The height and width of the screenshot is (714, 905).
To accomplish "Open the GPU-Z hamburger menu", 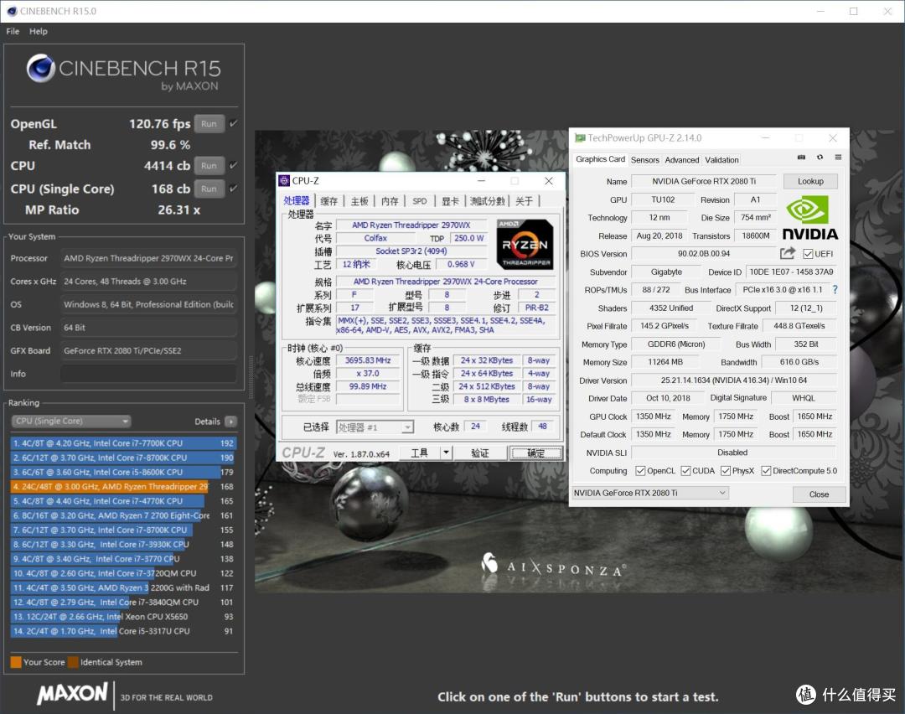I will tap(838, 158).
